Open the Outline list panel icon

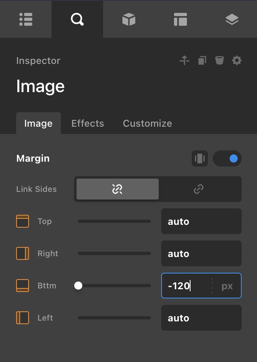tap(26, 19)
